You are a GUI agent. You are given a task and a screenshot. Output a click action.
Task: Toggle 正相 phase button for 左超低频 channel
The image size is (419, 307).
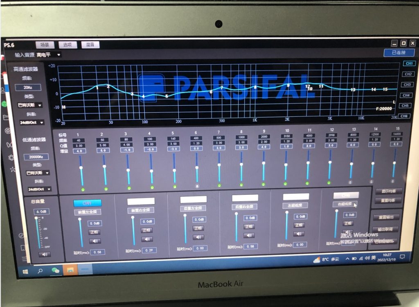(x=299, y=225)
